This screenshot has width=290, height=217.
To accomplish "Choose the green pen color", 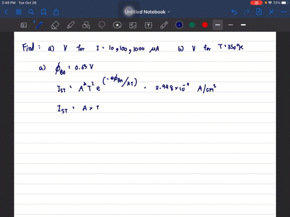I will [x=192, y=25].
